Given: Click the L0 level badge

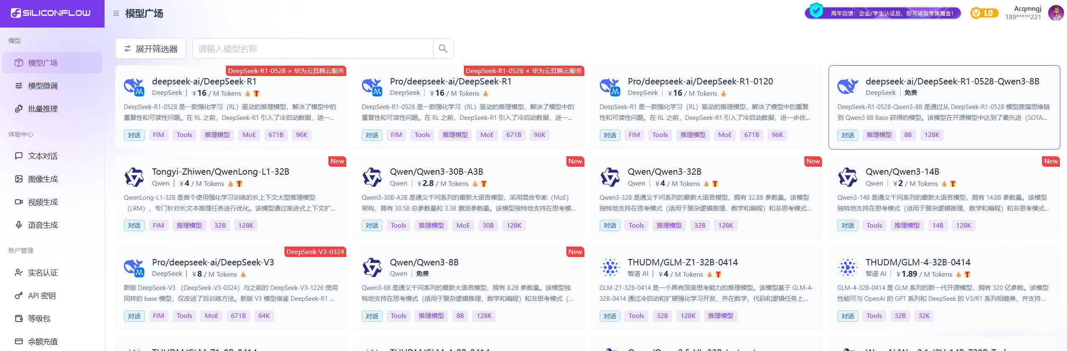Looking at the screenshot, I should [x=984, y=13].
